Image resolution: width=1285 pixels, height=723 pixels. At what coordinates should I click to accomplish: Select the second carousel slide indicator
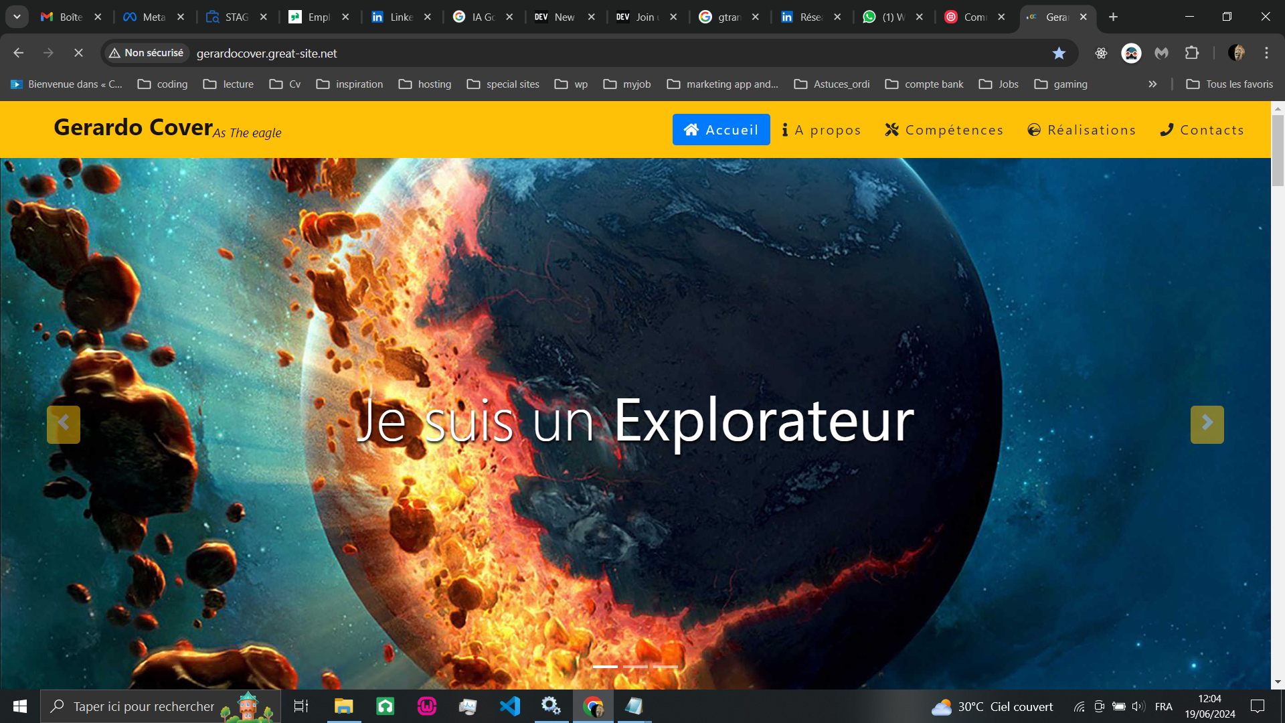click(x=635, y=667)
